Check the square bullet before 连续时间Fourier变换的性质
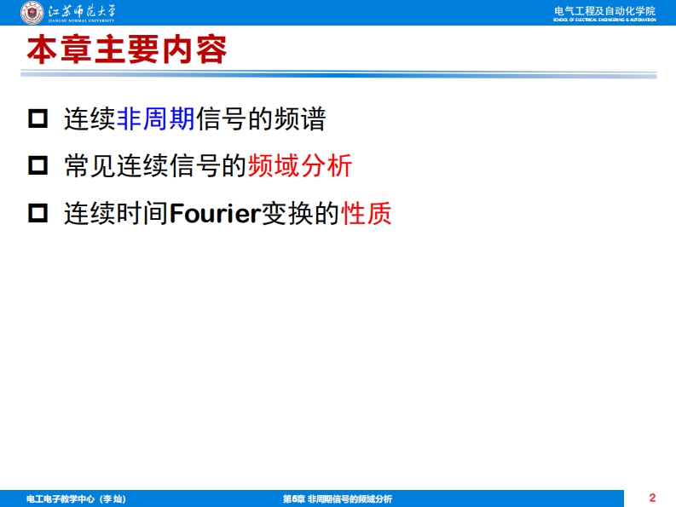The width and height of the screenshot is (676, 507). (x=38, y=213)
